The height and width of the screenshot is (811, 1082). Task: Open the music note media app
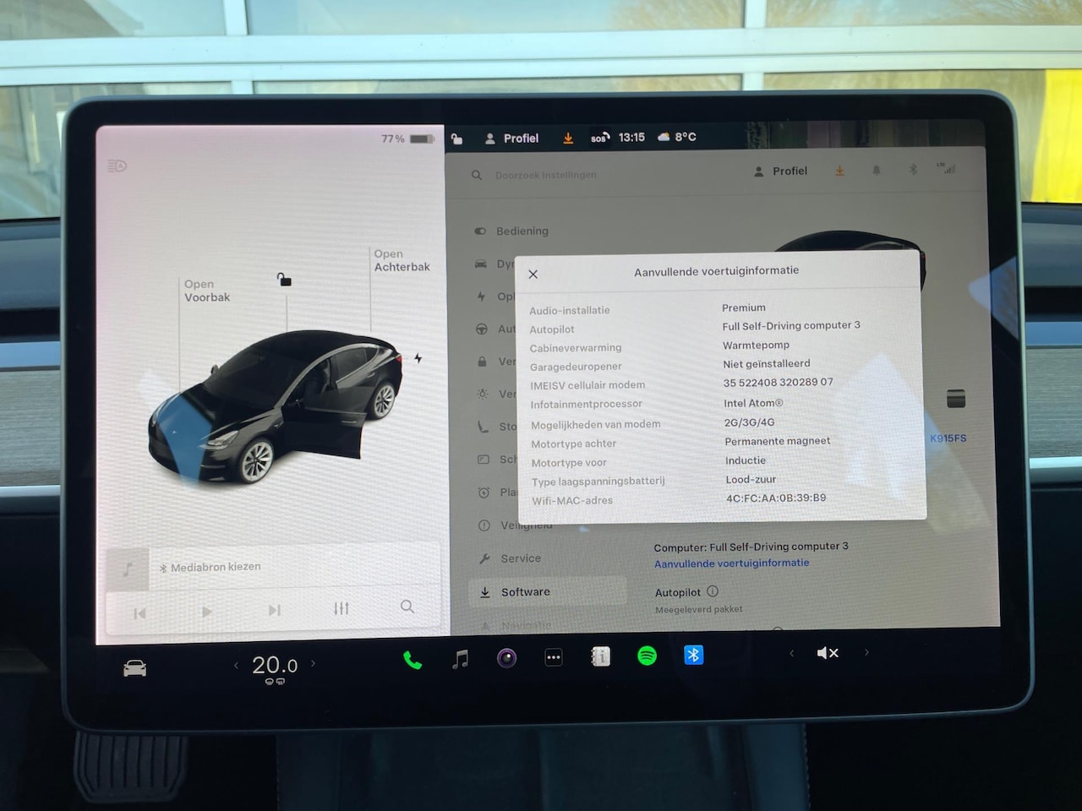pos(460,659)
